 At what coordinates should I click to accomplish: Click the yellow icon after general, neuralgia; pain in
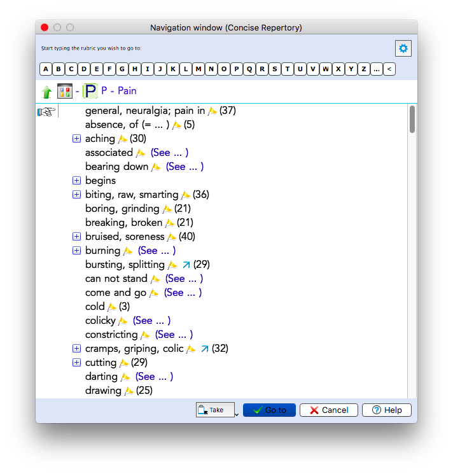pos(213,111)
